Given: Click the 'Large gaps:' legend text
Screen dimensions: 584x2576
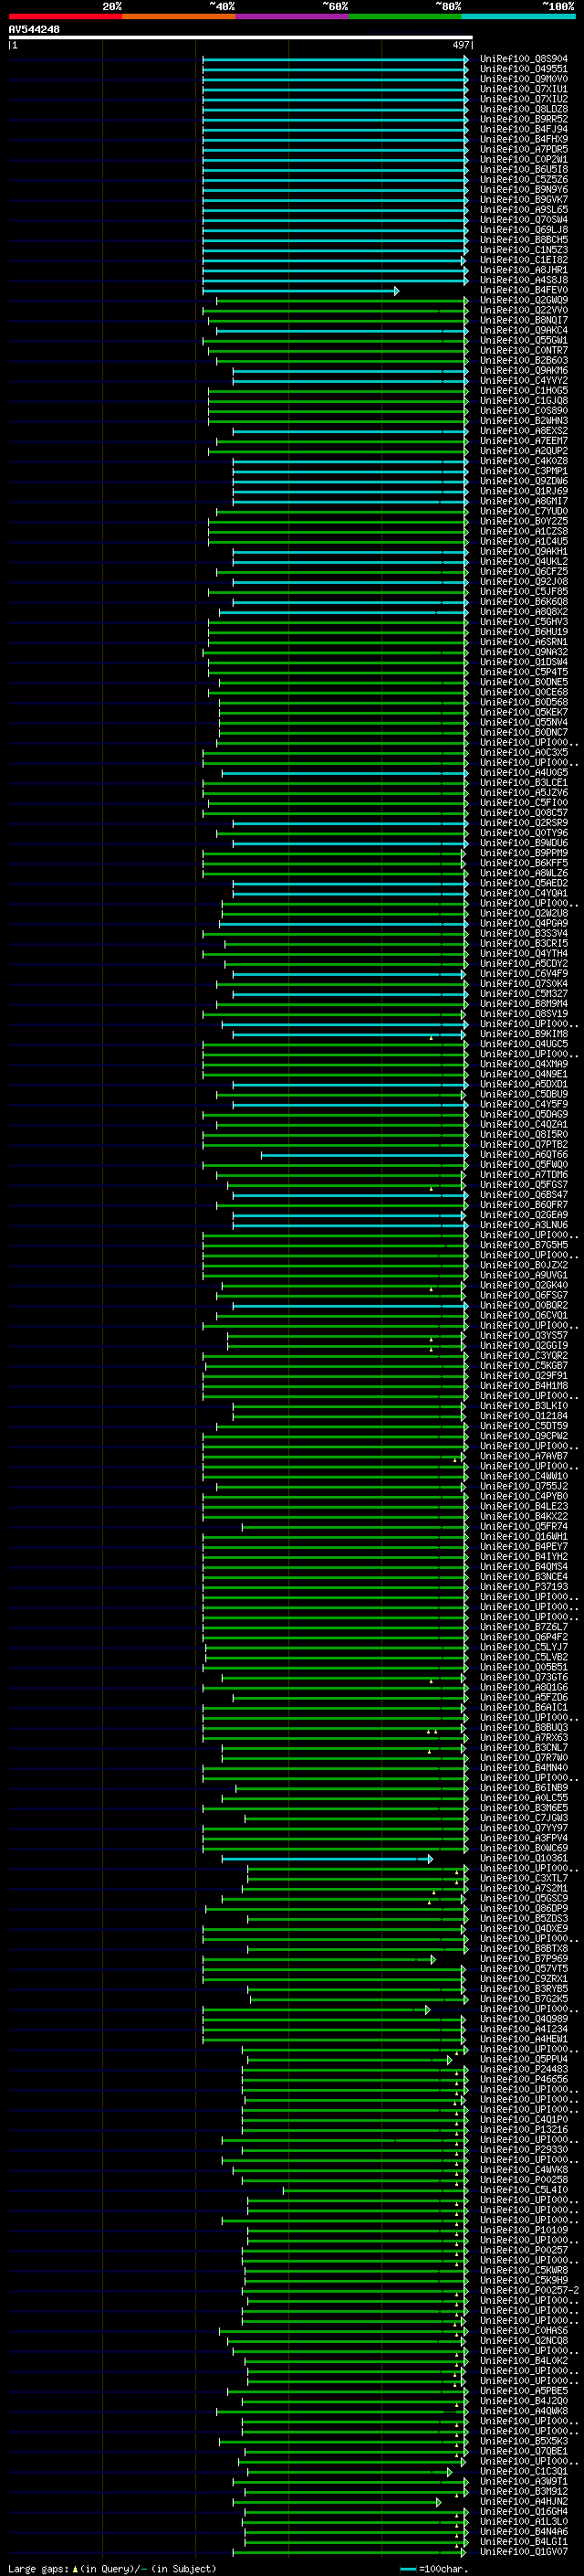Looking at the screenshot, I should (38, 2568).
